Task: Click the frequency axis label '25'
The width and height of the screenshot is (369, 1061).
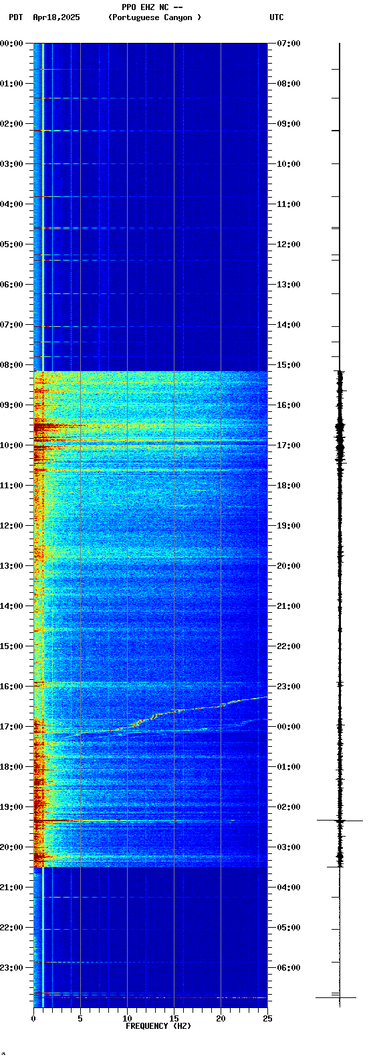Action: (267, 1019)
